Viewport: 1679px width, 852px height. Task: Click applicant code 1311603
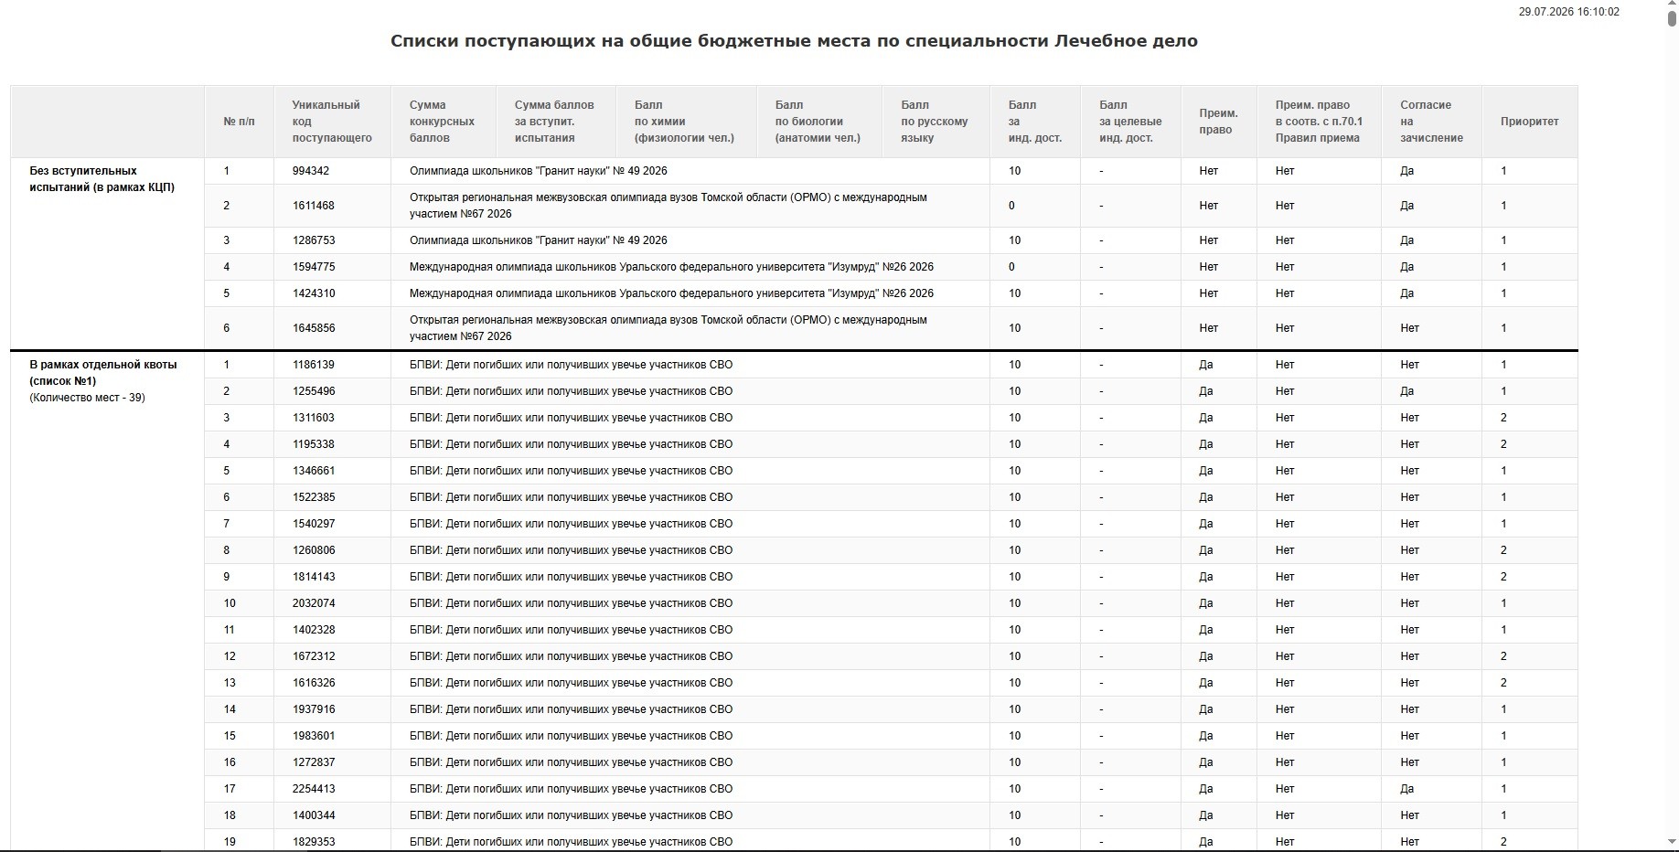pos(314,418)
